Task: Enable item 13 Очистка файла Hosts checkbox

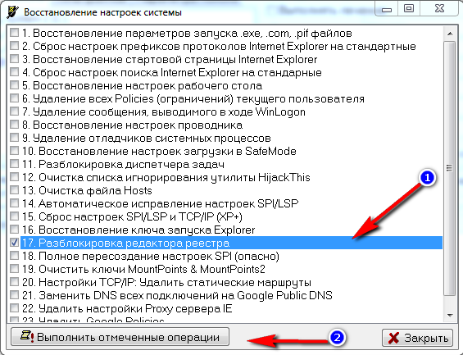Action: point(14,190)
